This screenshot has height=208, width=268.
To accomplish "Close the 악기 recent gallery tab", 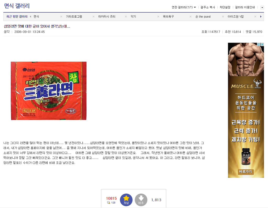I will tap(158, 17).
